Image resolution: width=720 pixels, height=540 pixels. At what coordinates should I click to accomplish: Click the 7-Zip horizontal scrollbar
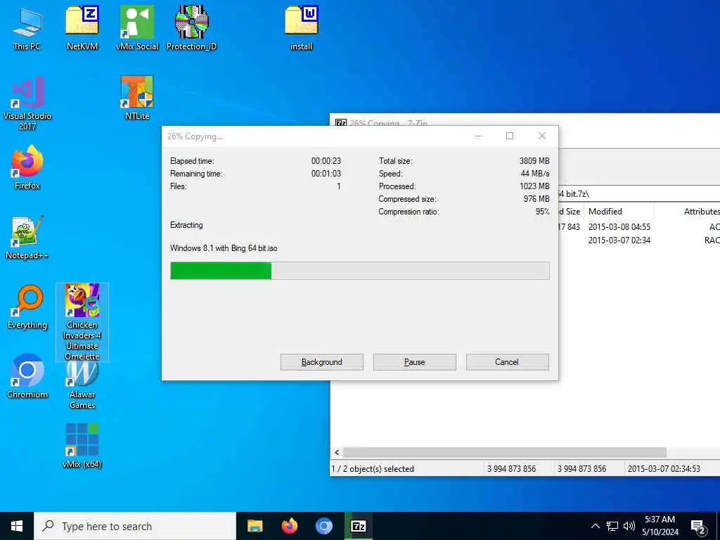[x=504, y=452]
